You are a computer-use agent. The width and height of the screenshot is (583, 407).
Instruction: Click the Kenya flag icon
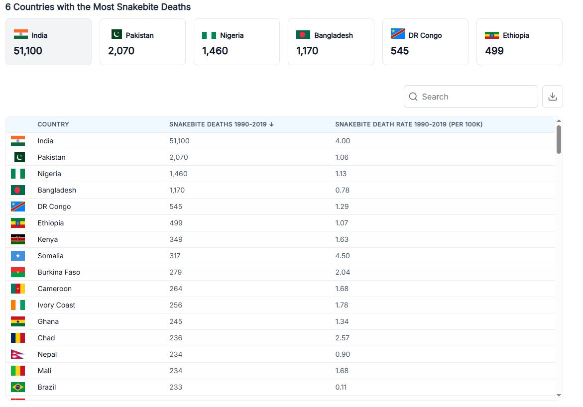pos(18,239)
